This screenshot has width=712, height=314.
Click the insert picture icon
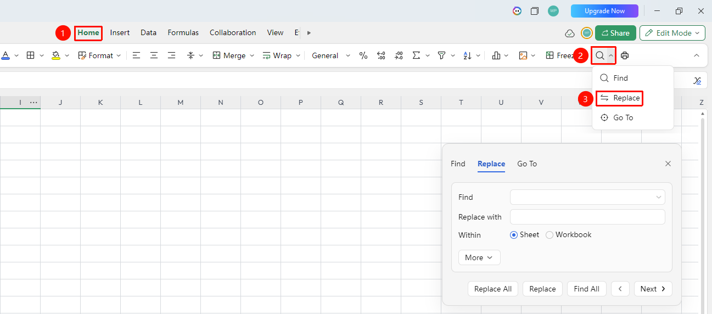[523, 55]
